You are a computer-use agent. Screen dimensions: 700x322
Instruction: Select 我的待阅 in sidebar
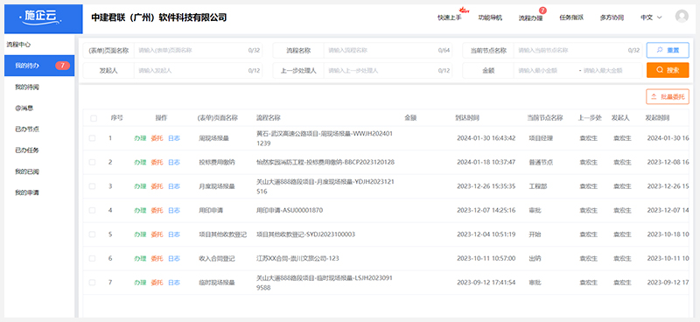(27, 87)
